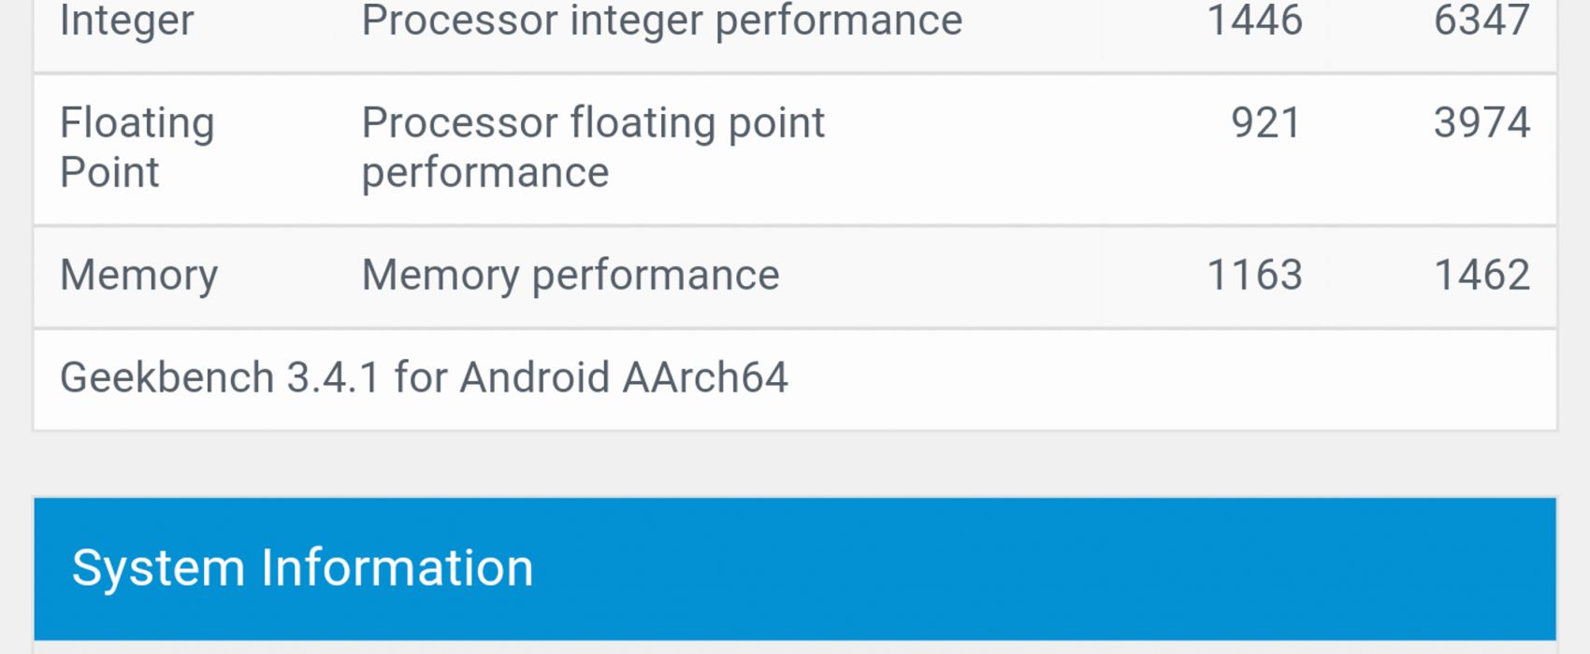The width and height of the screenshot is (1590, 654).
Task: Select the Floating Point score 921
Action: click(x=1265, y=122)
